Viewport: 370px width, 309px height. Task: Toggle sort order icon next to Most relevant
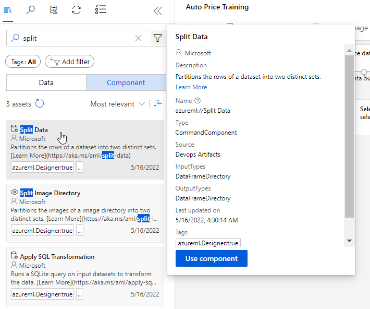tap(157, 104)
